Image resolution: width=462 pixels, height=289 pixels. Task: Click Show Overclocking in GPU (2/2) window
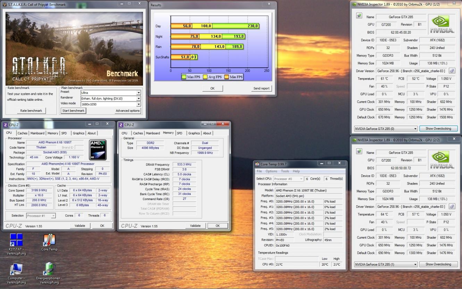(x=438, y=264)
